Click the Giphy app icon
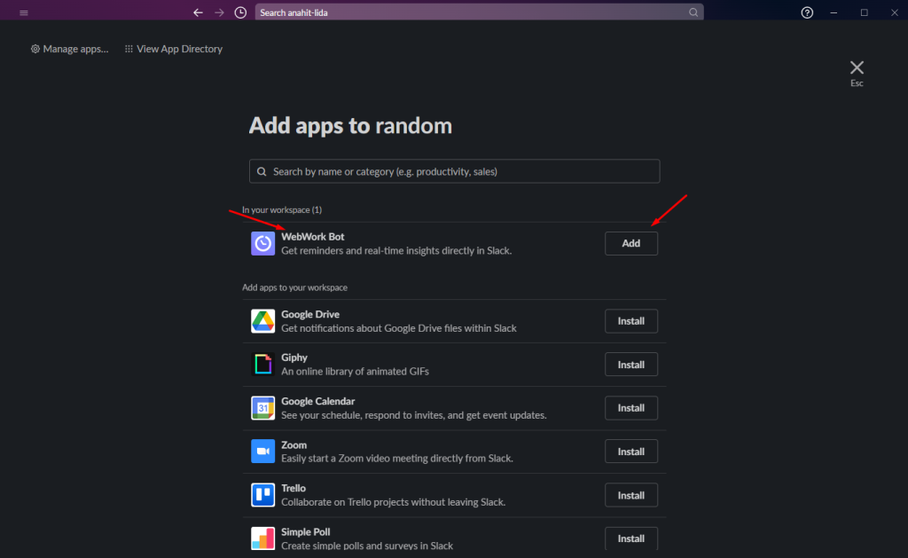 pos(262,365)
